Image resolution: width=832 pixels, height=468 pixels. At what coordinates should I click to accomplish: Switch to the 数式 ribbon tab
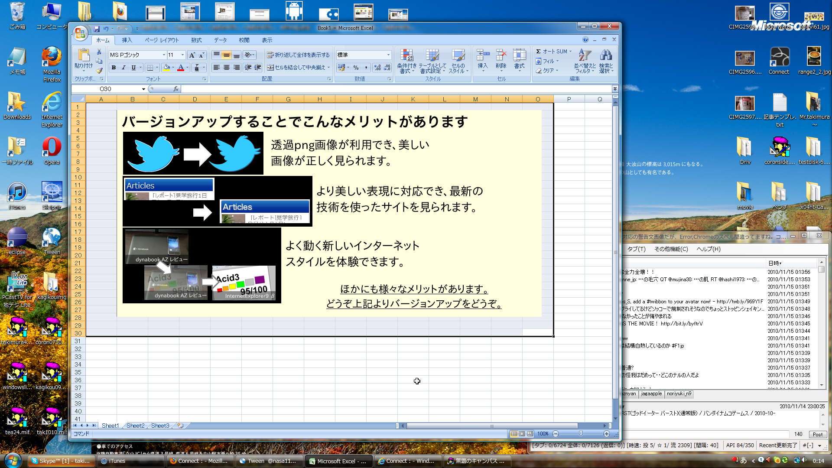pyautogui.click(x=196, y=40)
